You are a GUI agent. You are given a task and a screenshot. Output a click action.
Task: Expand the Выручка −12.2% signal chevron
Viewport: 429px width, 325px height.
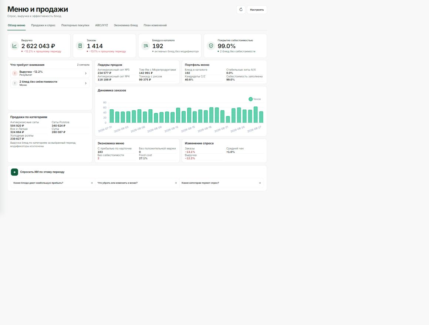point(86,73)
